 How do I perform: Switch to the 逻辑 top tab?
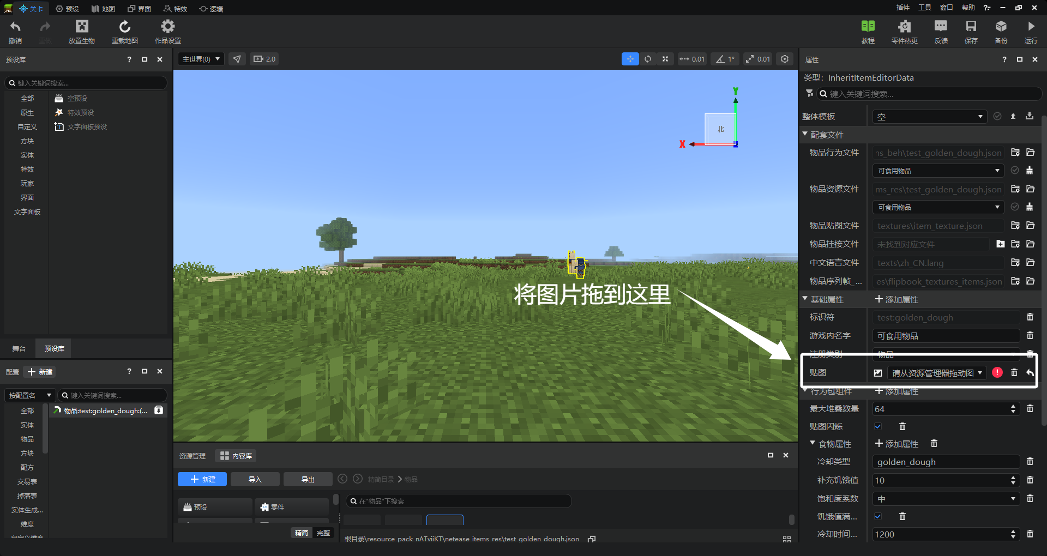tap(212, 8)
